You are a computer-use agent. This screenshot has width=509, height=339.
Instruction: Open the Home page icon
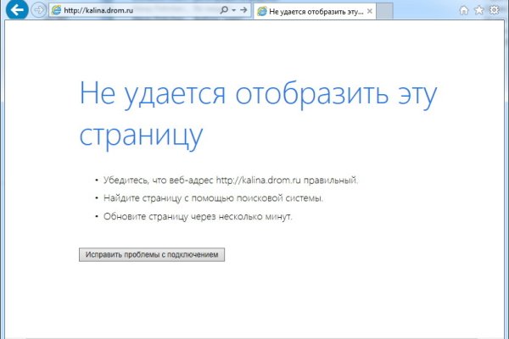click(x=463, y=10)
